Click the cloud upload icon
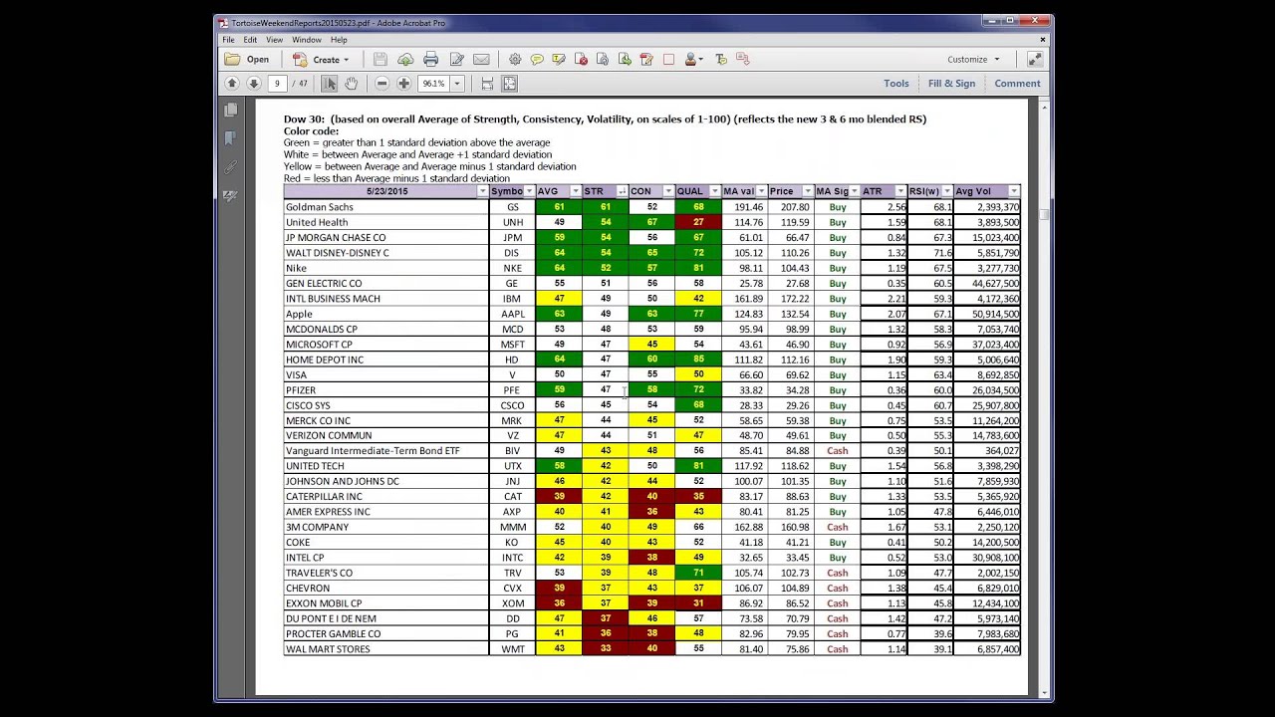1275x717 pixels. click(x=405, y=60)
